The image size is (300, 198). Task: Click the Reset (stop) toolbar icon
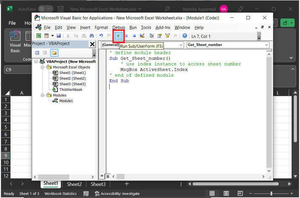point(134,36)
